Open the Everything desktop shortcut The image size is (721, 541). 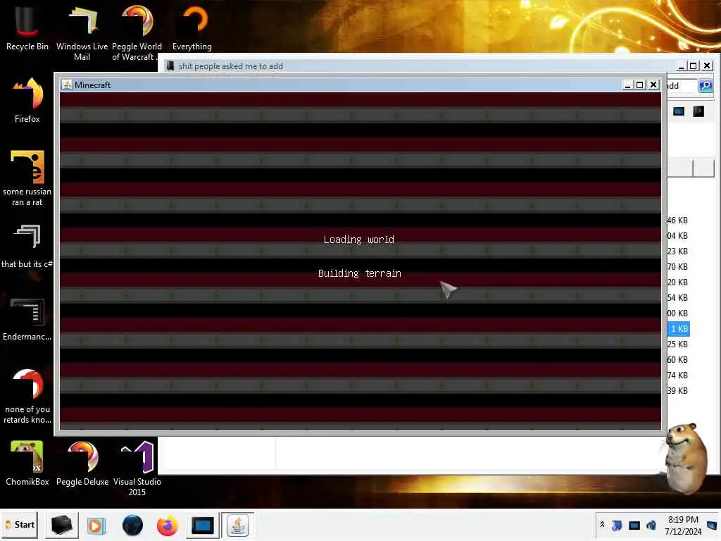192,27
